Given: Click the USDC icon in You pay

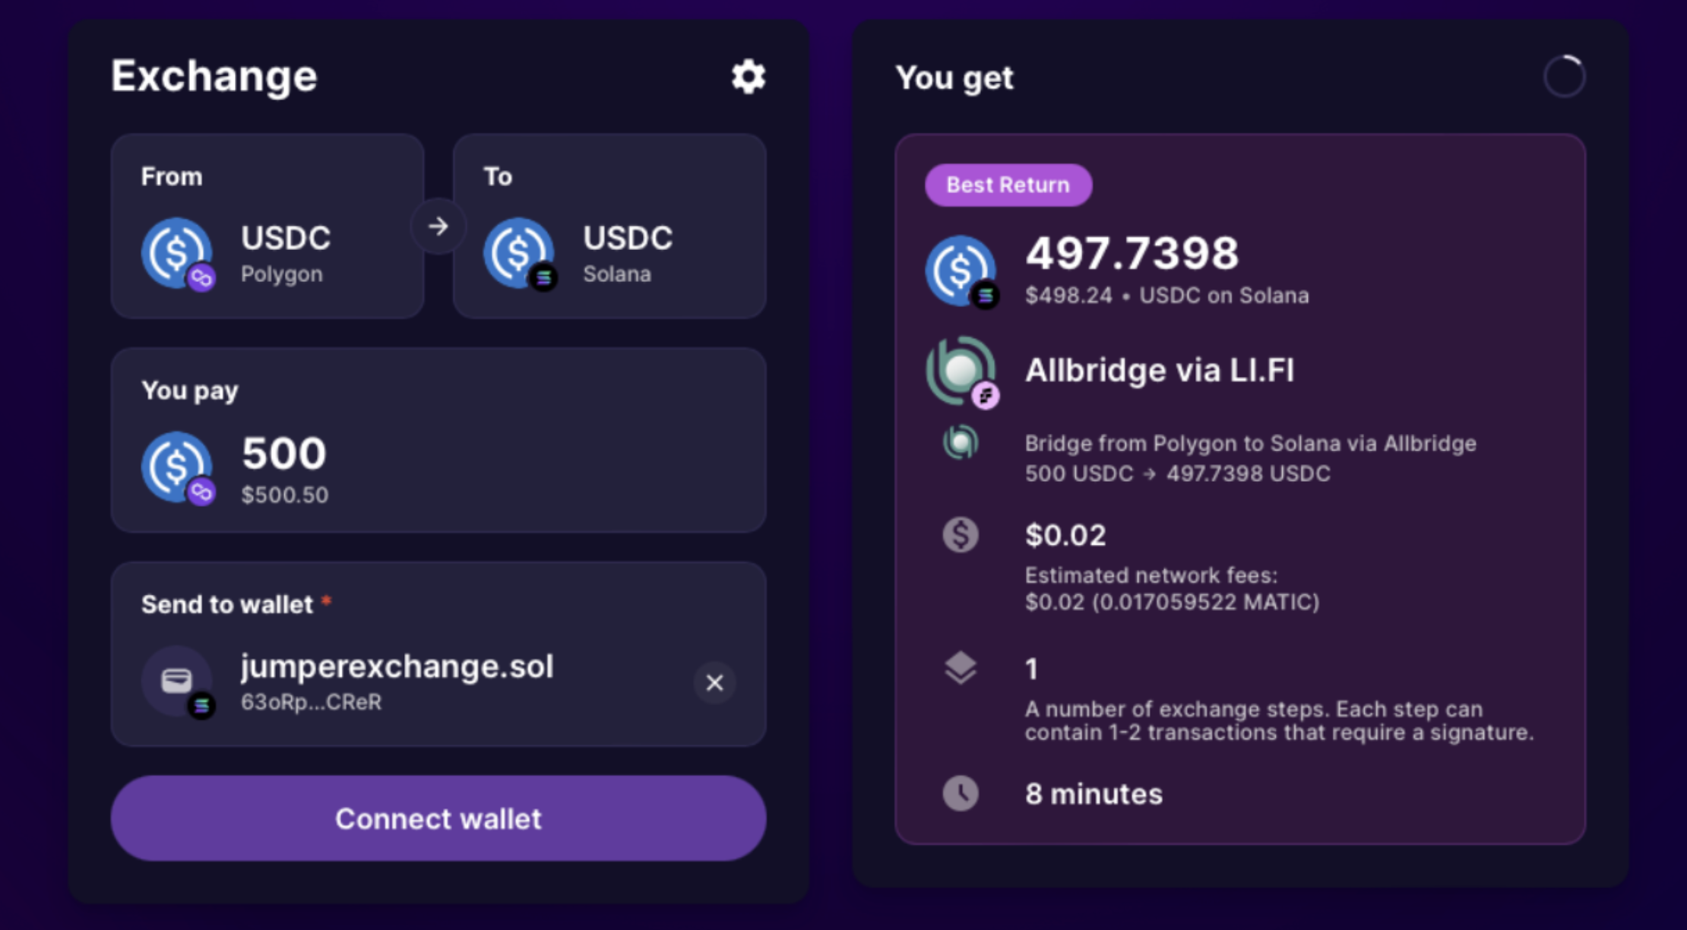Looking at the screenshot, I should click(177, 467).
